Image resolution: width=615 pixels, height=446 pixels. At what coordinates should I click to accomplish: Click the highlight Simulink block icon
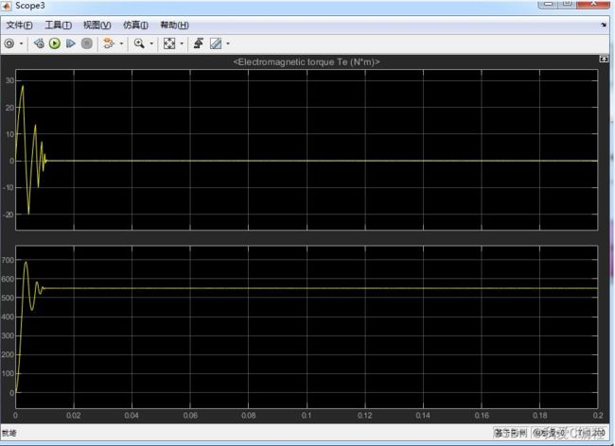coord(108,43)
